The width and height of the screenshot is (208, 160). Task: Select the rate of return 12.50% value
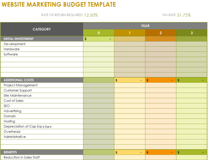click(x=91, y=15)
